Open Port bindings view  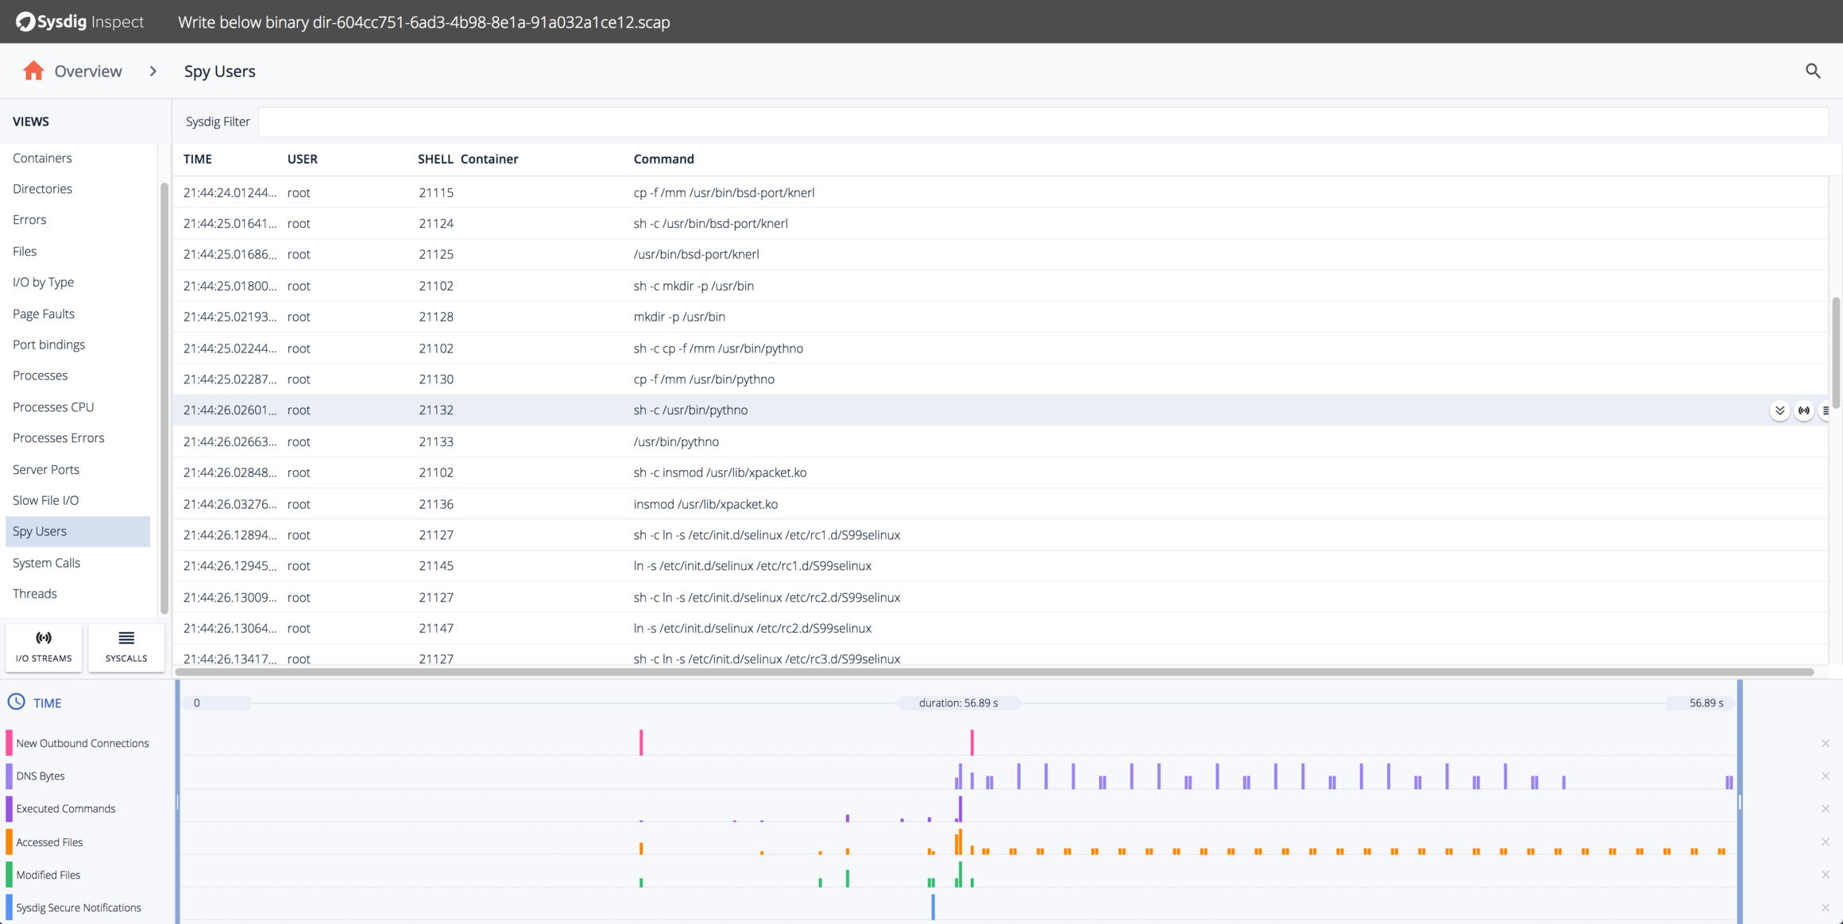coord(48,344)
